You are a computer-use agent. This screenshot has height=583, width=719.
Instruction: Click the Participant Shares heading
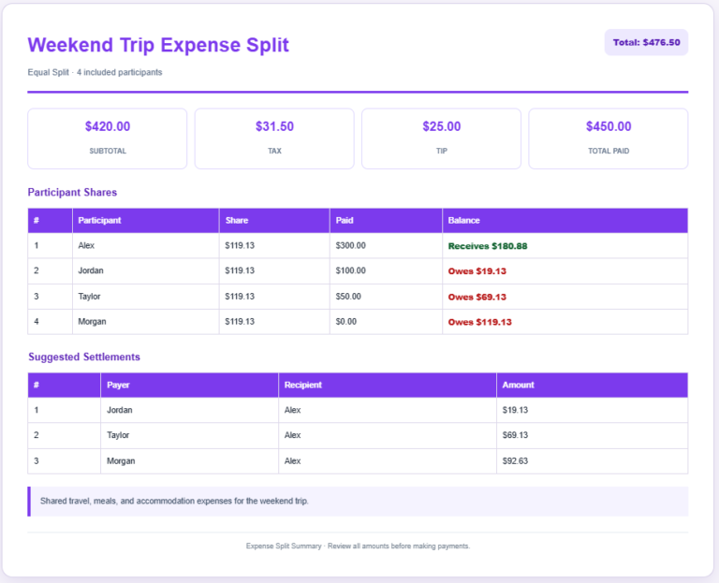(72, 193)
